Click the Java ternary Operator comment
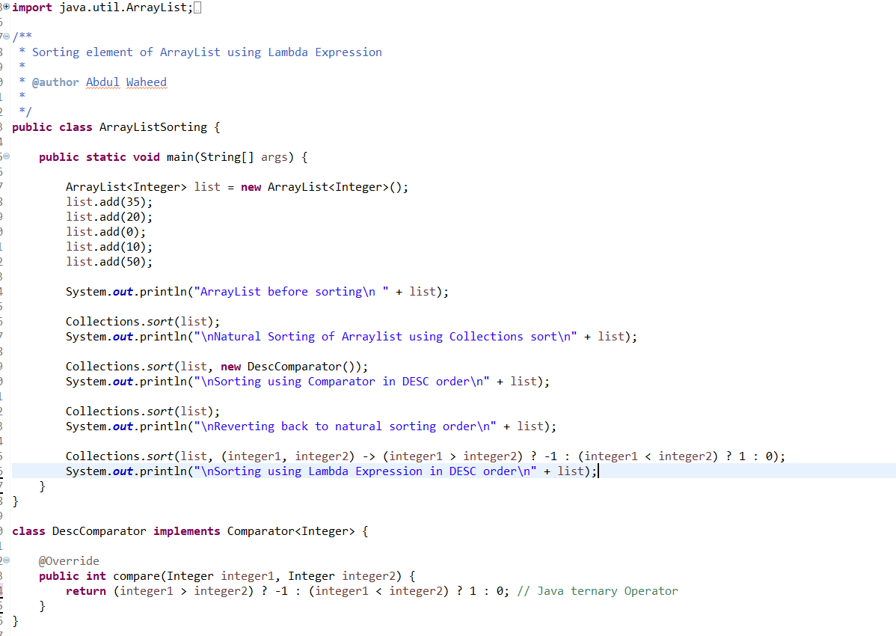 [x=598, y=590]
